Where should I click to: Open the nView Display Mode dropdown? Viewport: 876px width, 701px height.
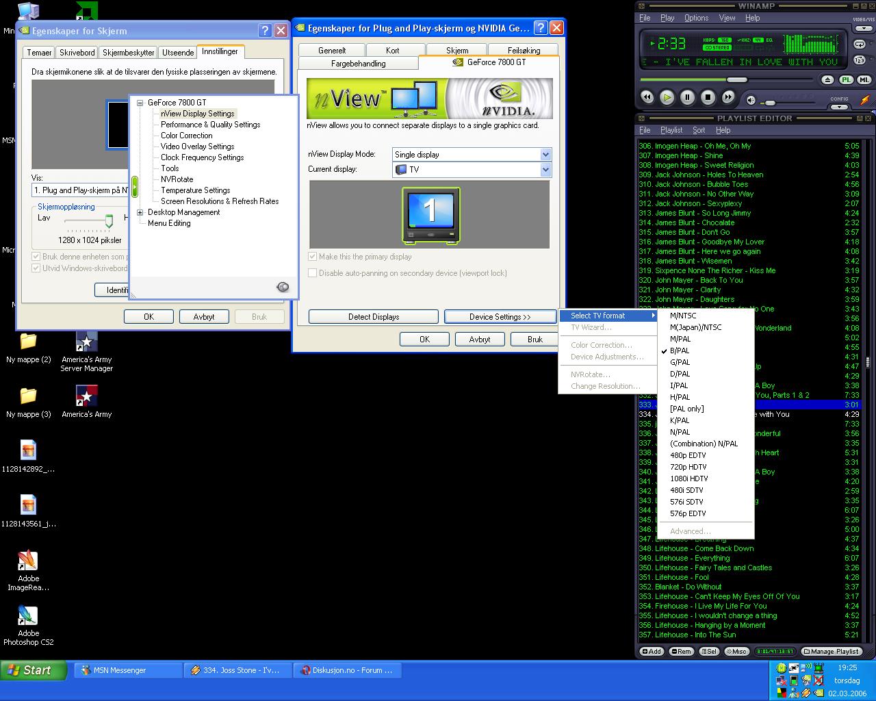[545, 155]
